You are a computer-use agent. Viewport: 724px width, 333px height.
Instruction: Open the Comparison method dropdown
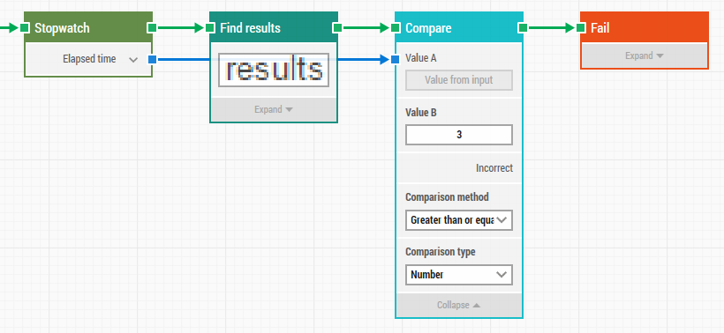459,220
